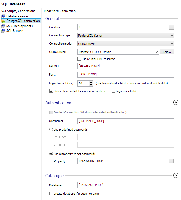
Task: Click the Login timeout value field
Action: pyautogui.click(x=83, y=83)
